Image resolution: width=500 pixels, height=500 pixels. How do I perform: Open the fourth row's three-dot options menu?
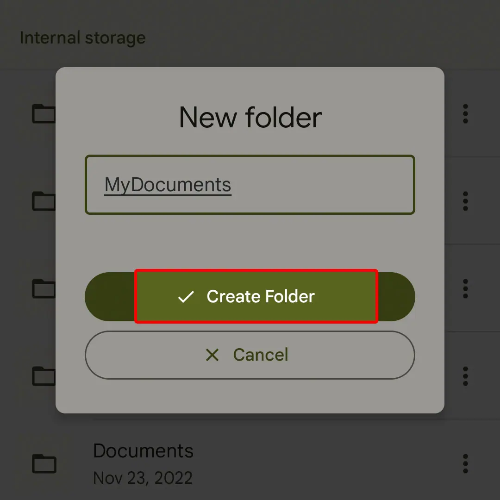click(465, 376)
